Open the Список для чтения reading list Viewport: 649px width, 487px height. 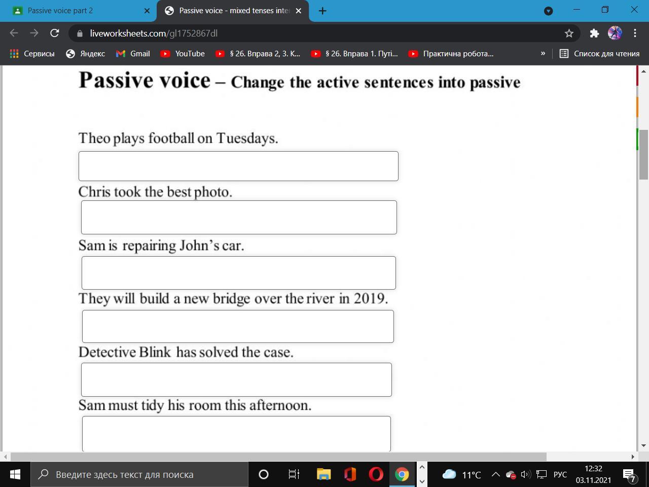pyautogui.click(x=599, y=53)
